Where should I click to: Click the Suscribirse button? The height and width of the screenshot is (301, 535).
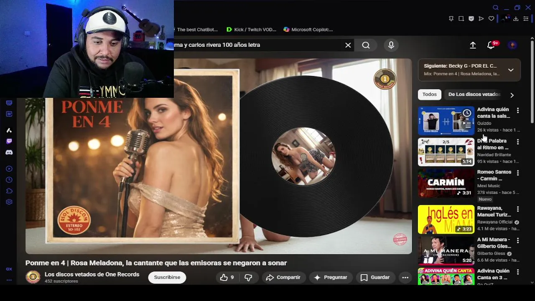point(167,277)
